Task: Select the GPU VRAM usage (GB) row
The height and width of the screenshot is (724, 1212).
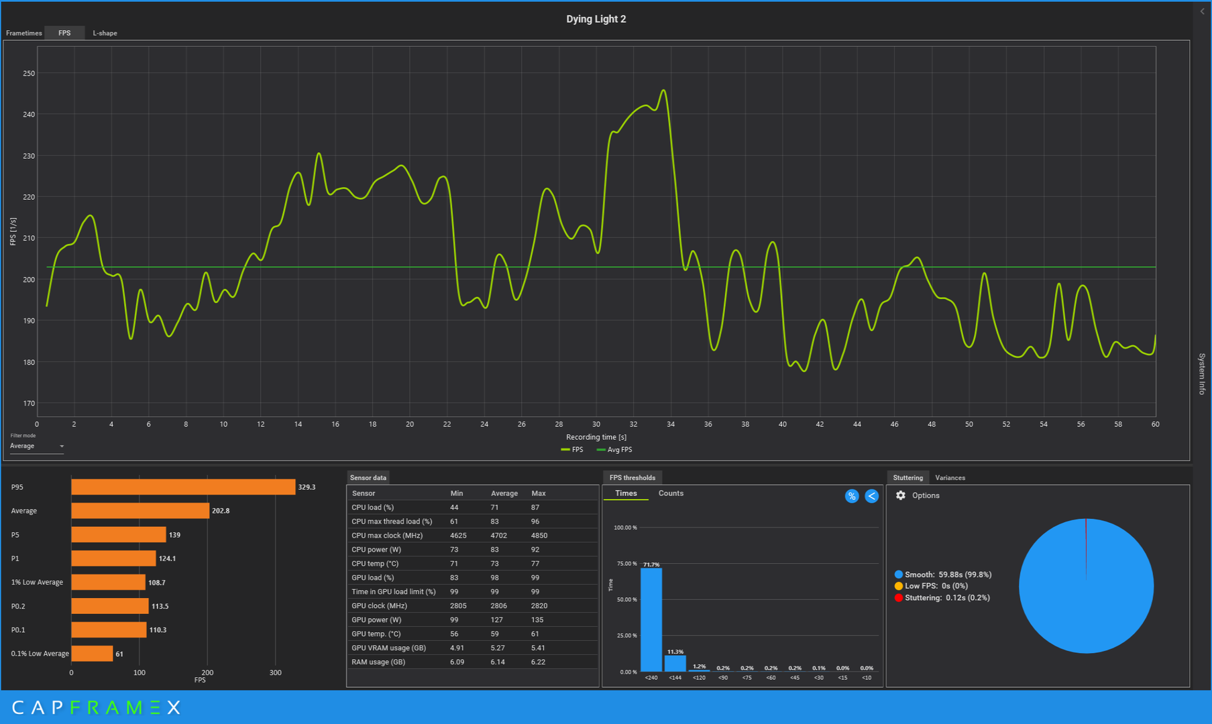Action: click(472, 648)
